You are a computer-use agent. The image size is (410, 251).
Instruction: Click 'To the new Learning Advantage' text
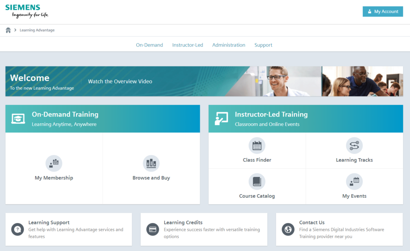tap(42, 88)
